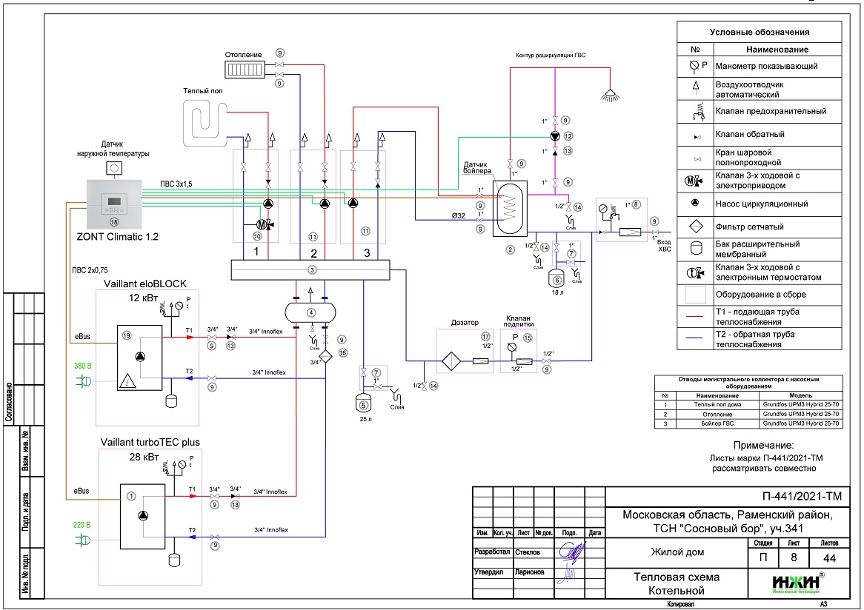Select the green 380 В power plug
The image size is (864, 610).
coord(82,381)
